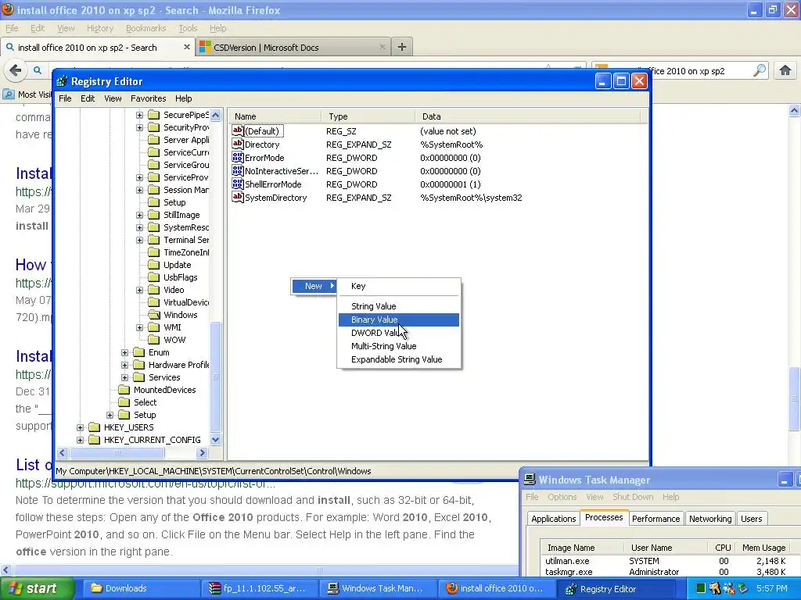Click the Windows start button
Screen dimensions: 801x600
tap(37, 588)
